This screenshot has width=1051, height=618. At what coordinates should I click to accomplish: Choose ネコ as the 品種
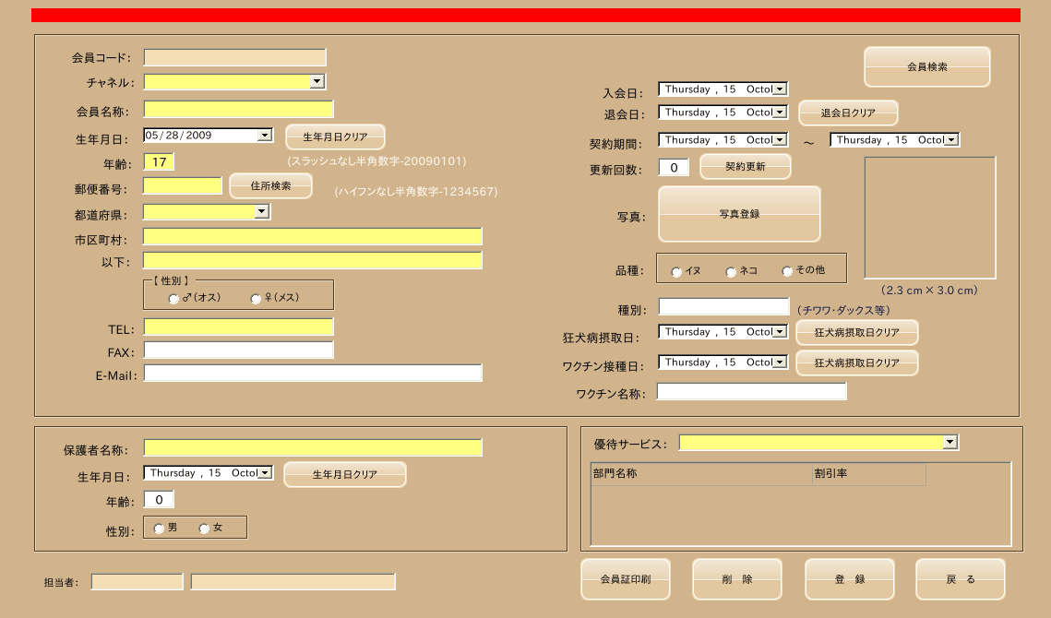tap(731, 271)
